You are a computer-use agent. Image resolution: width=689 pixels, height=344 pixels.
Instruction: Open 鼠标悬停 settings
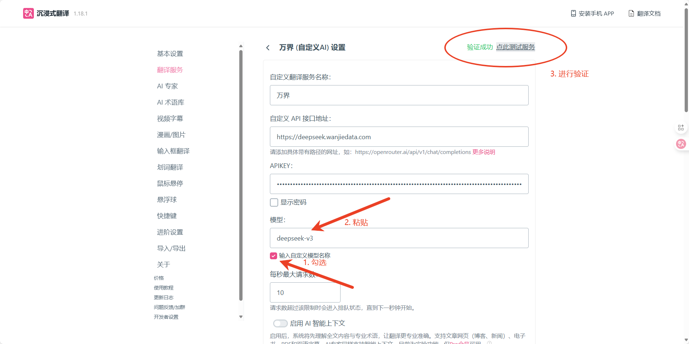(170, 183)
